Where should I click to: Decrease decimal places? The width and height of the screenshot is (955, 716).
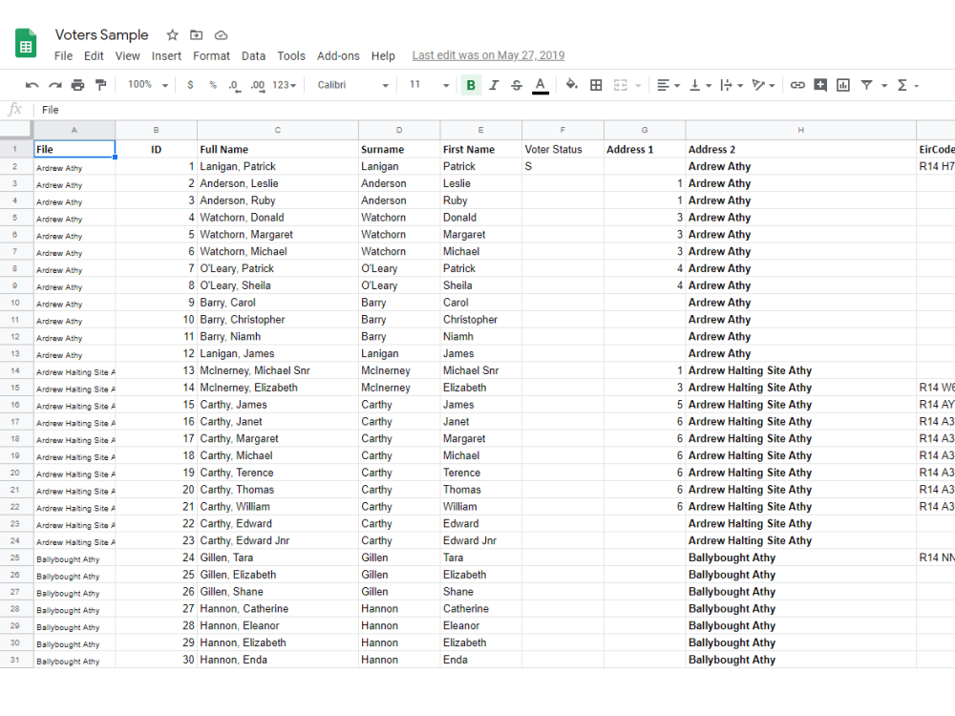coord(235,85)
